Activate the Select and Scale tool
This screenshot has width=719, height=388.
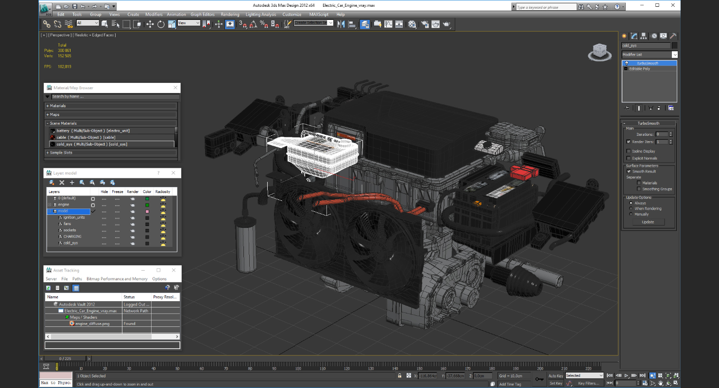[171, 24]
